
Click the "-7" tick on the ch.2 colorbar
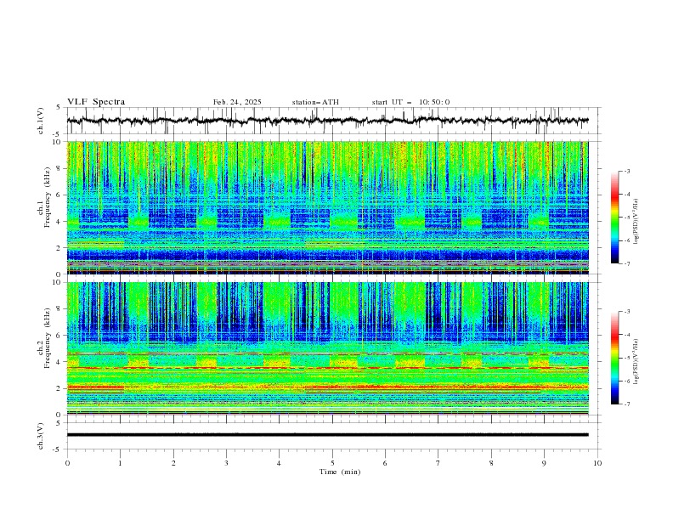click(x=626, y=404)
